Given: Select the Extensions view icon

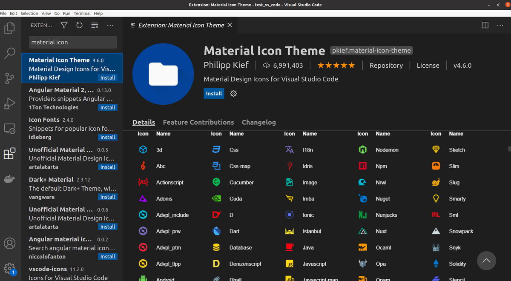Looking at the screenshot, I should coord(9,154).
